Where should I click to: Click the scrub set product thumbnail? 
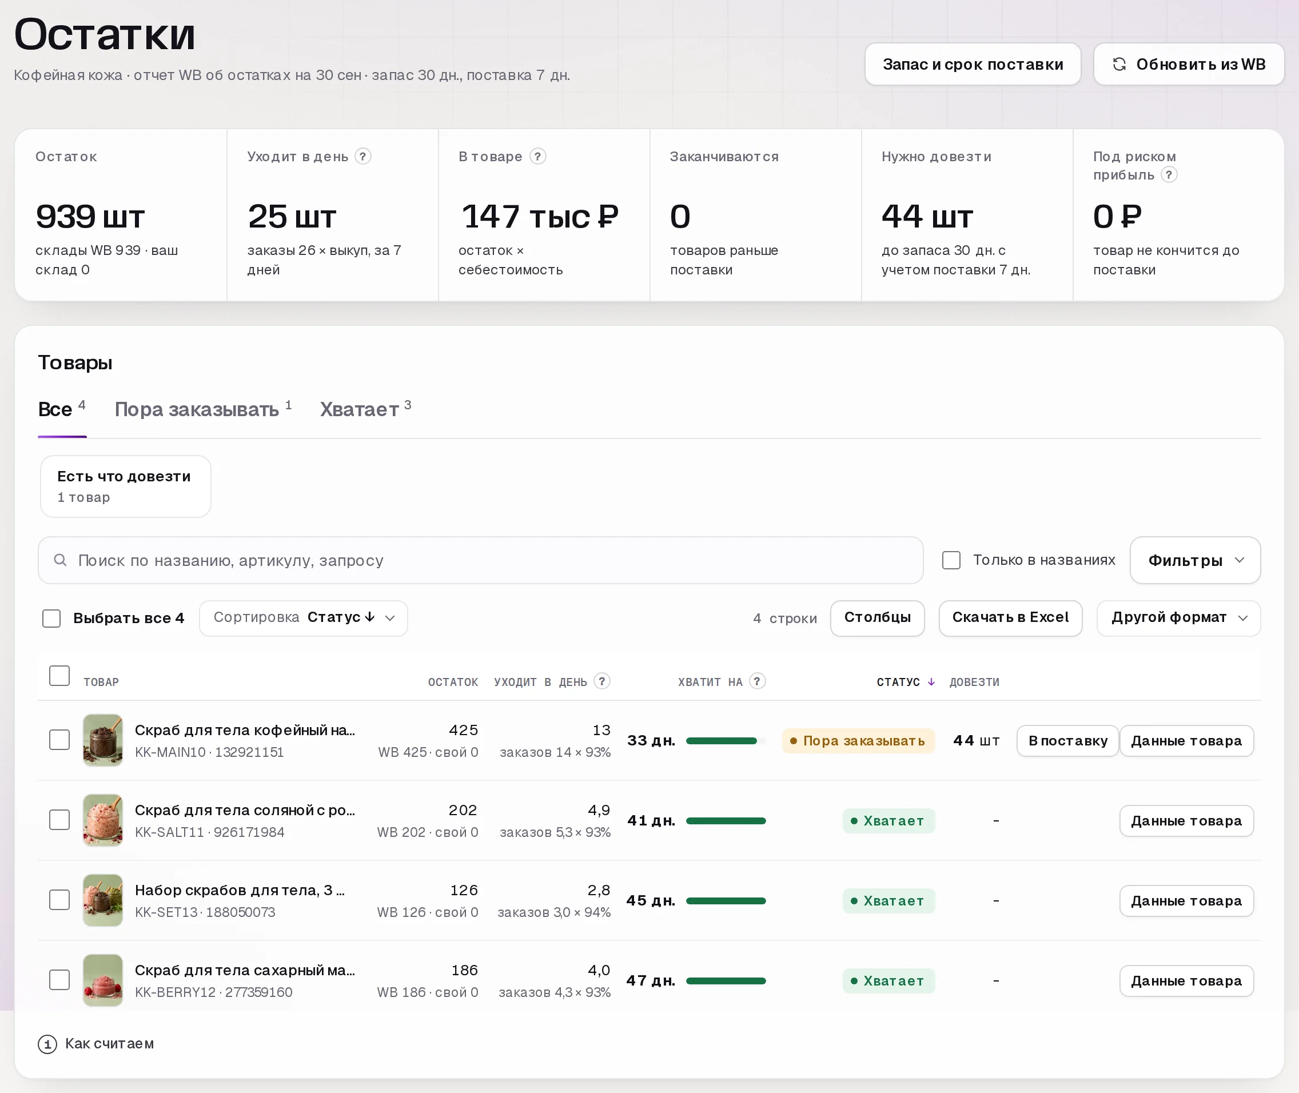(x=103, y=900)
